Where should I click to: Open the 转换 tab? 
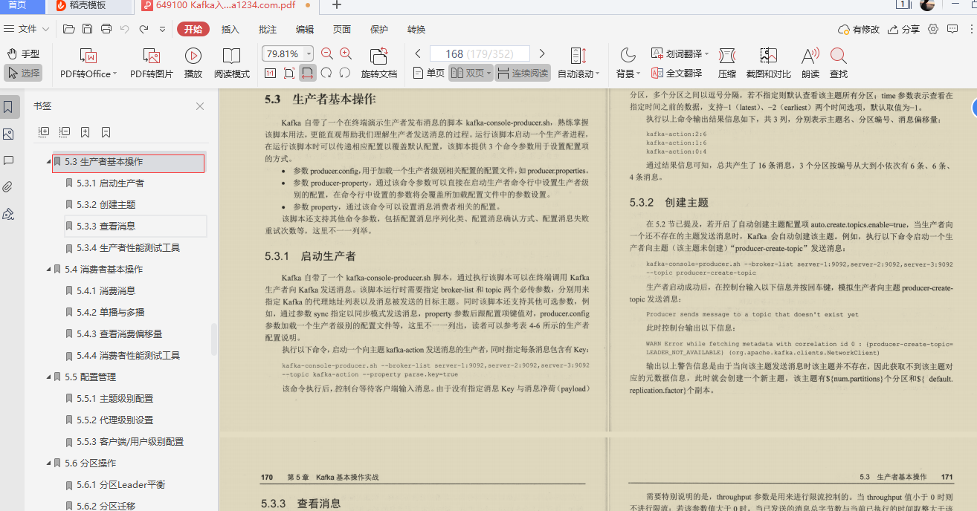[416, 29]
